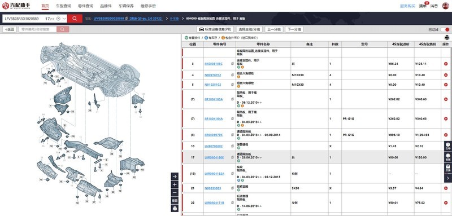The width and height of the screenshot is (452, 216).
Task: Open part number link 8R1804164A
Action: click(x=214, y=118)
